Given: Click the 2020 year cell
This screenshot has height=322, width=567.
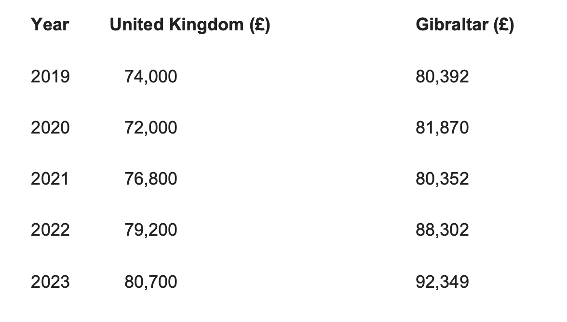Looking at the screenshot, I should [50, 128].
